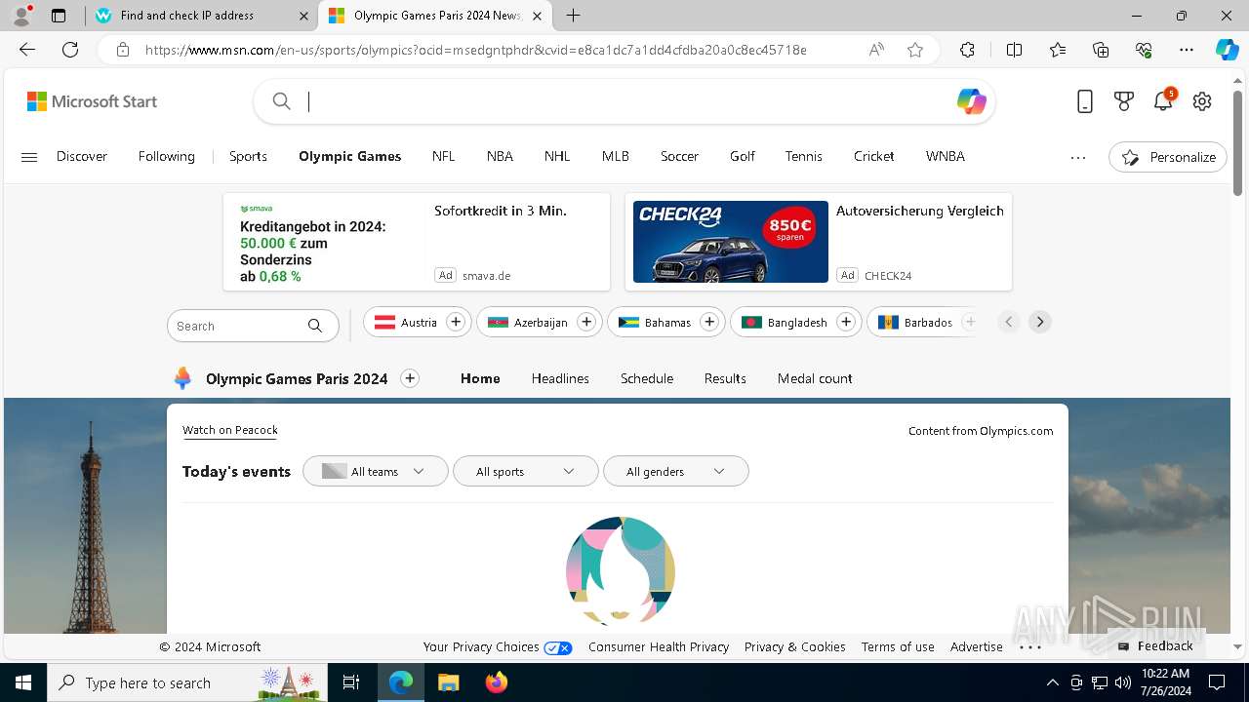
Task: Click the Feedback button
Action: (1155, 645)
